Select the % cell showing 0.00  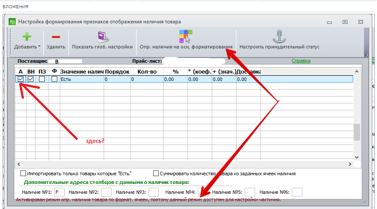176,79
